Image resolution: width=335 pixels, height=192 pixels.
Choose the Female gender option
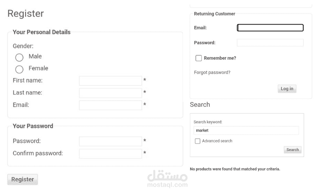[19, 69]
